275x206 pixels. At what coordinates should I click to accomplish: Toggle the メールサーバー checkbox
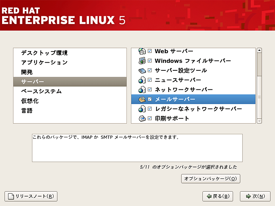click(150, 99)
